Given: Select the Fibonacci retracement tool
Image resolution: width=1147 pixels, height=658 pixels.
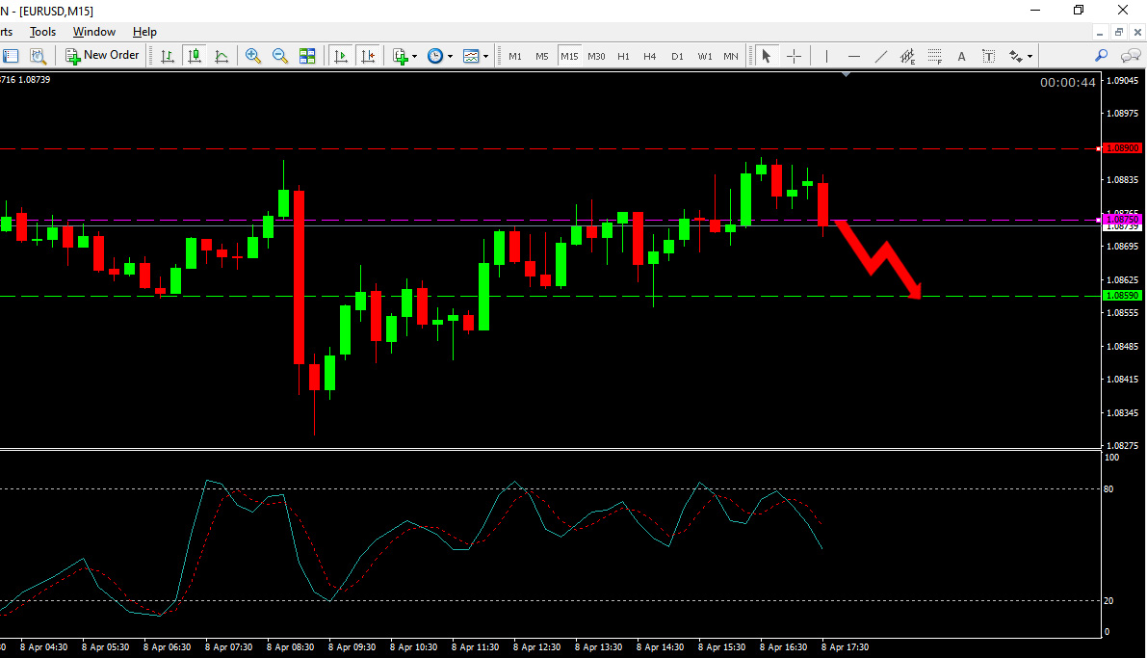Looking at the screenshot, I should (x=935, y=56).
